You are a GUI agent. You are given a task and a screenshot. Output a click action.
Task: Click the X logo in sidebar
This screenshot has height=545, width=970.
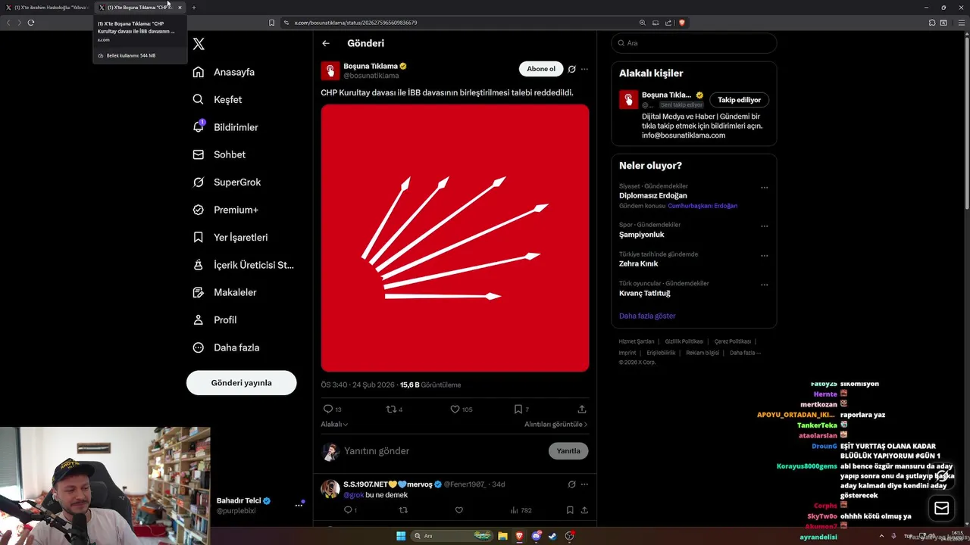tap(199, 44)
